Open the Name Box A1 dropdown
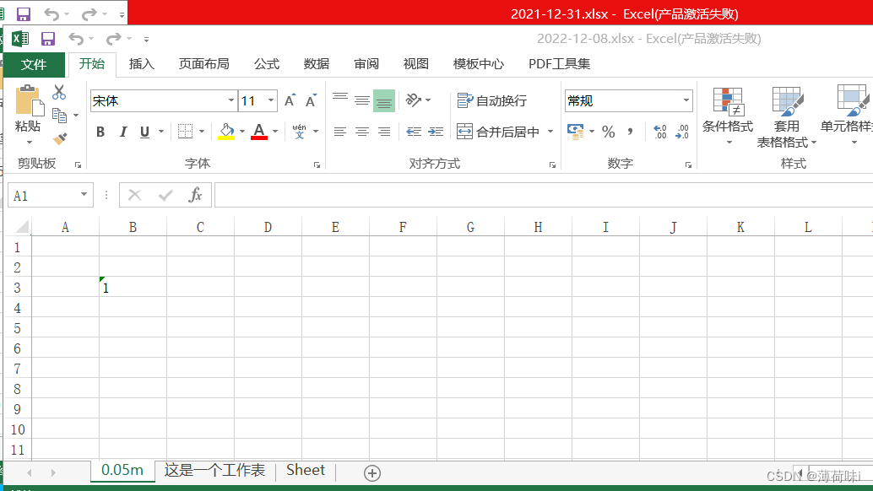This screenshot has width=873, height=491. coord(84,195)
